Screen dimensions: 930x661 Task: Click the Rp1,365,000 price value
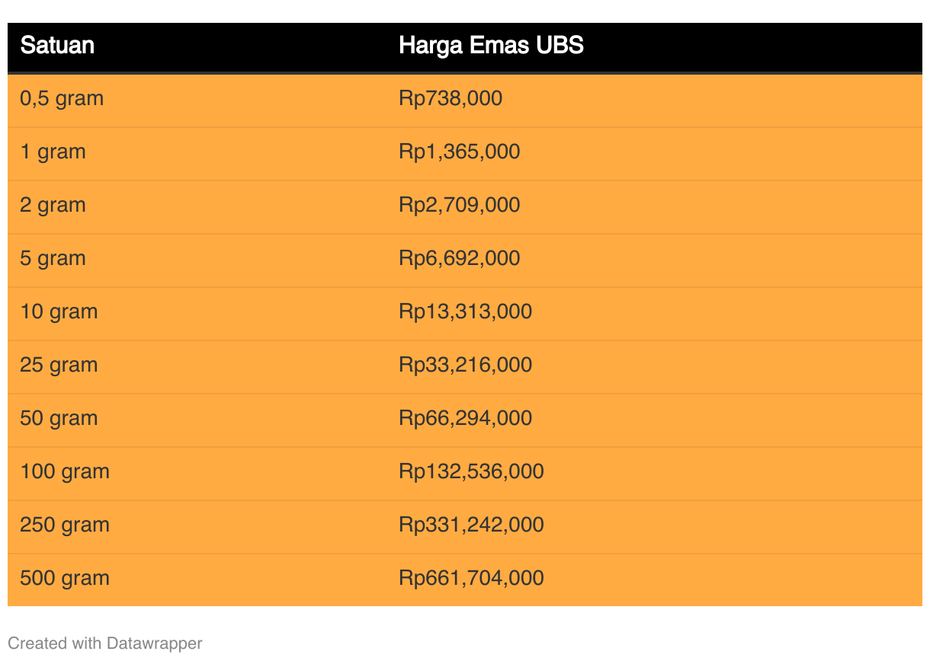[x=459, y=152]
